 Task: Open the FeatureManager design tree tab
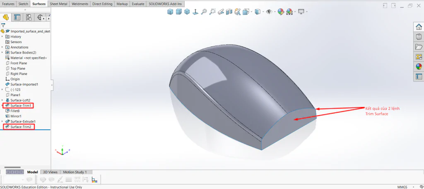[x=6, y=17]
